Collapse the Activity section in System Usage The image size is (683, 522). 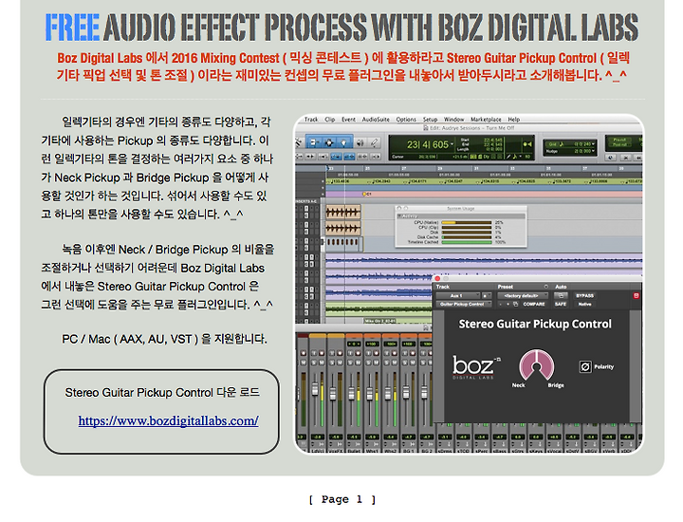point(399,215)
